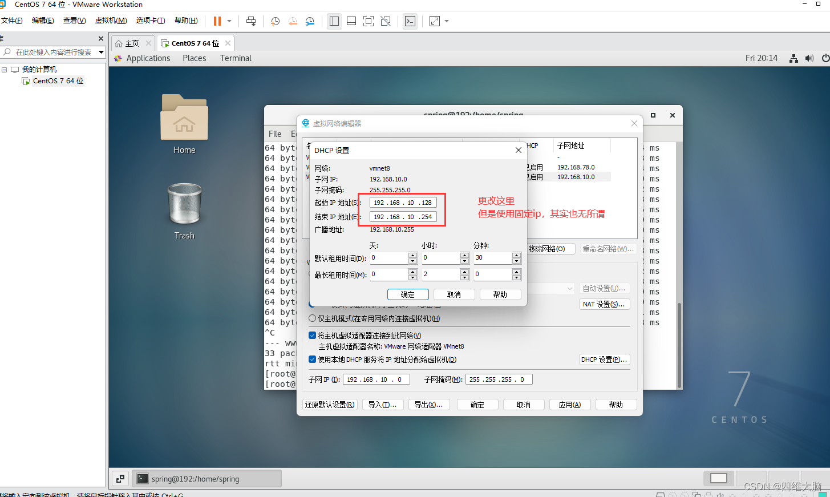The width and height of the screenshot is (830, 497).
Task: Open the 选项卡(T) menu
Action: tap(151, 21)
